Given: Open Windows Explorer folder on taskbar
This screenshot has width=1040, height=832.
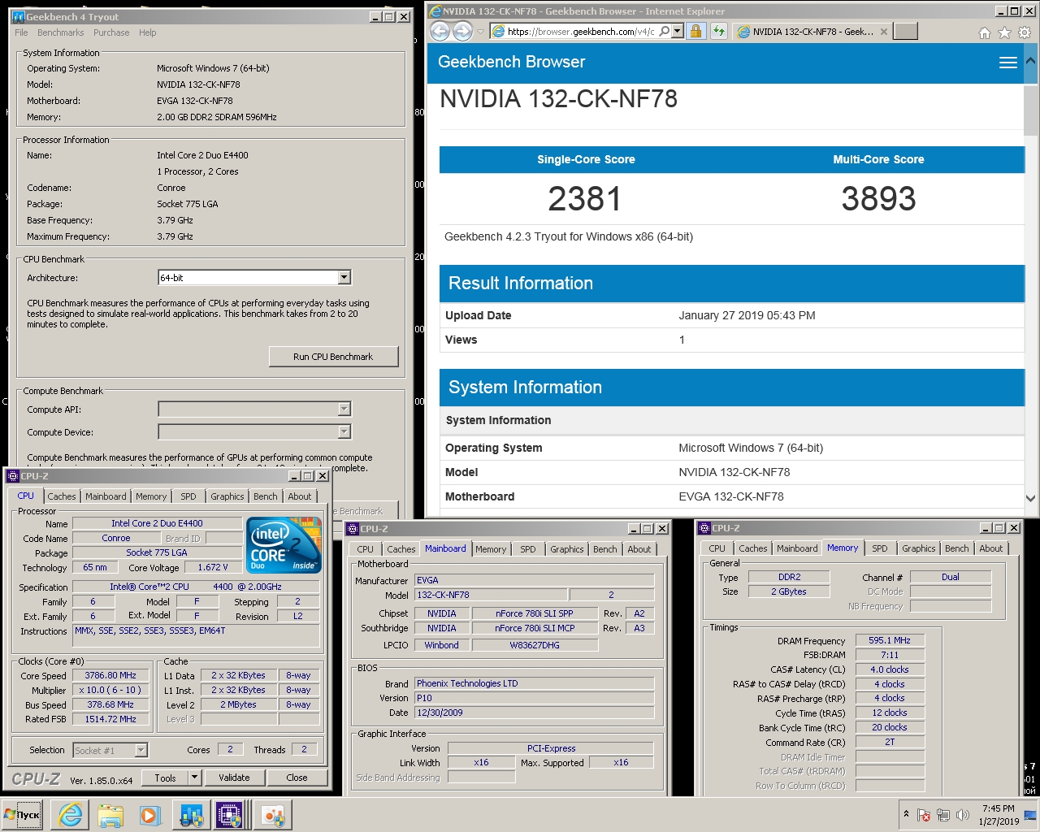Looking at the screenshot, I should tap(110, 815).
